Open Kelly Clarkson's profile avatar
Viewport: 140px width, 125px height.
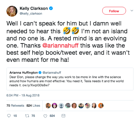(12, 11)
